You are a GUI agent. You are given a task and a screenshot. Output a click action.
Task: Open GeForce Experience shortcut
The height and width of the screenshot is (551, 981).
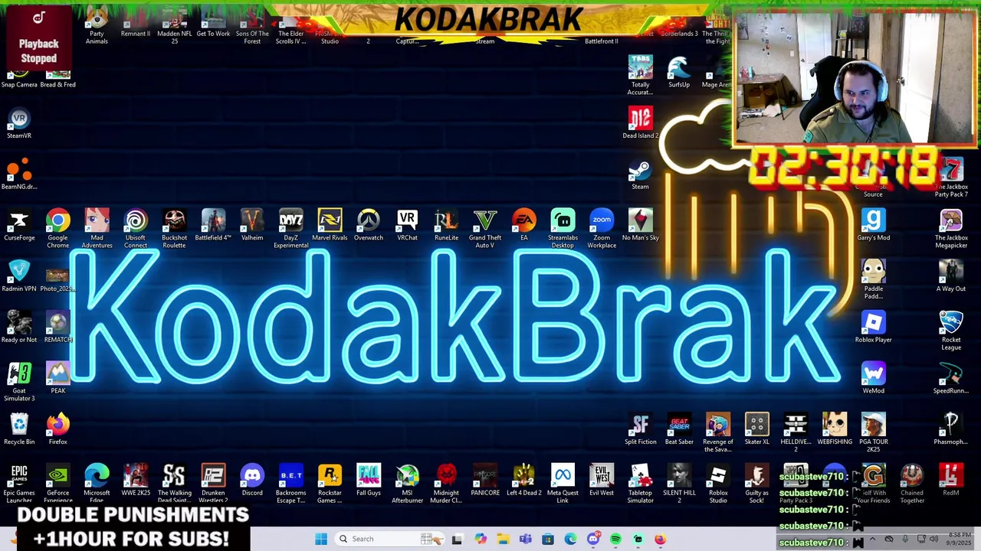(57, 484)
